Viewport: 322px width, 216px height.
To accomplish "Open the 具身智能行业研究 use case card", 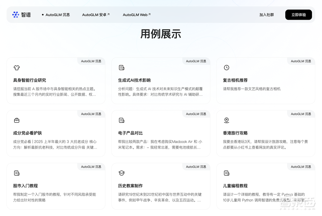I will [56, 81].
